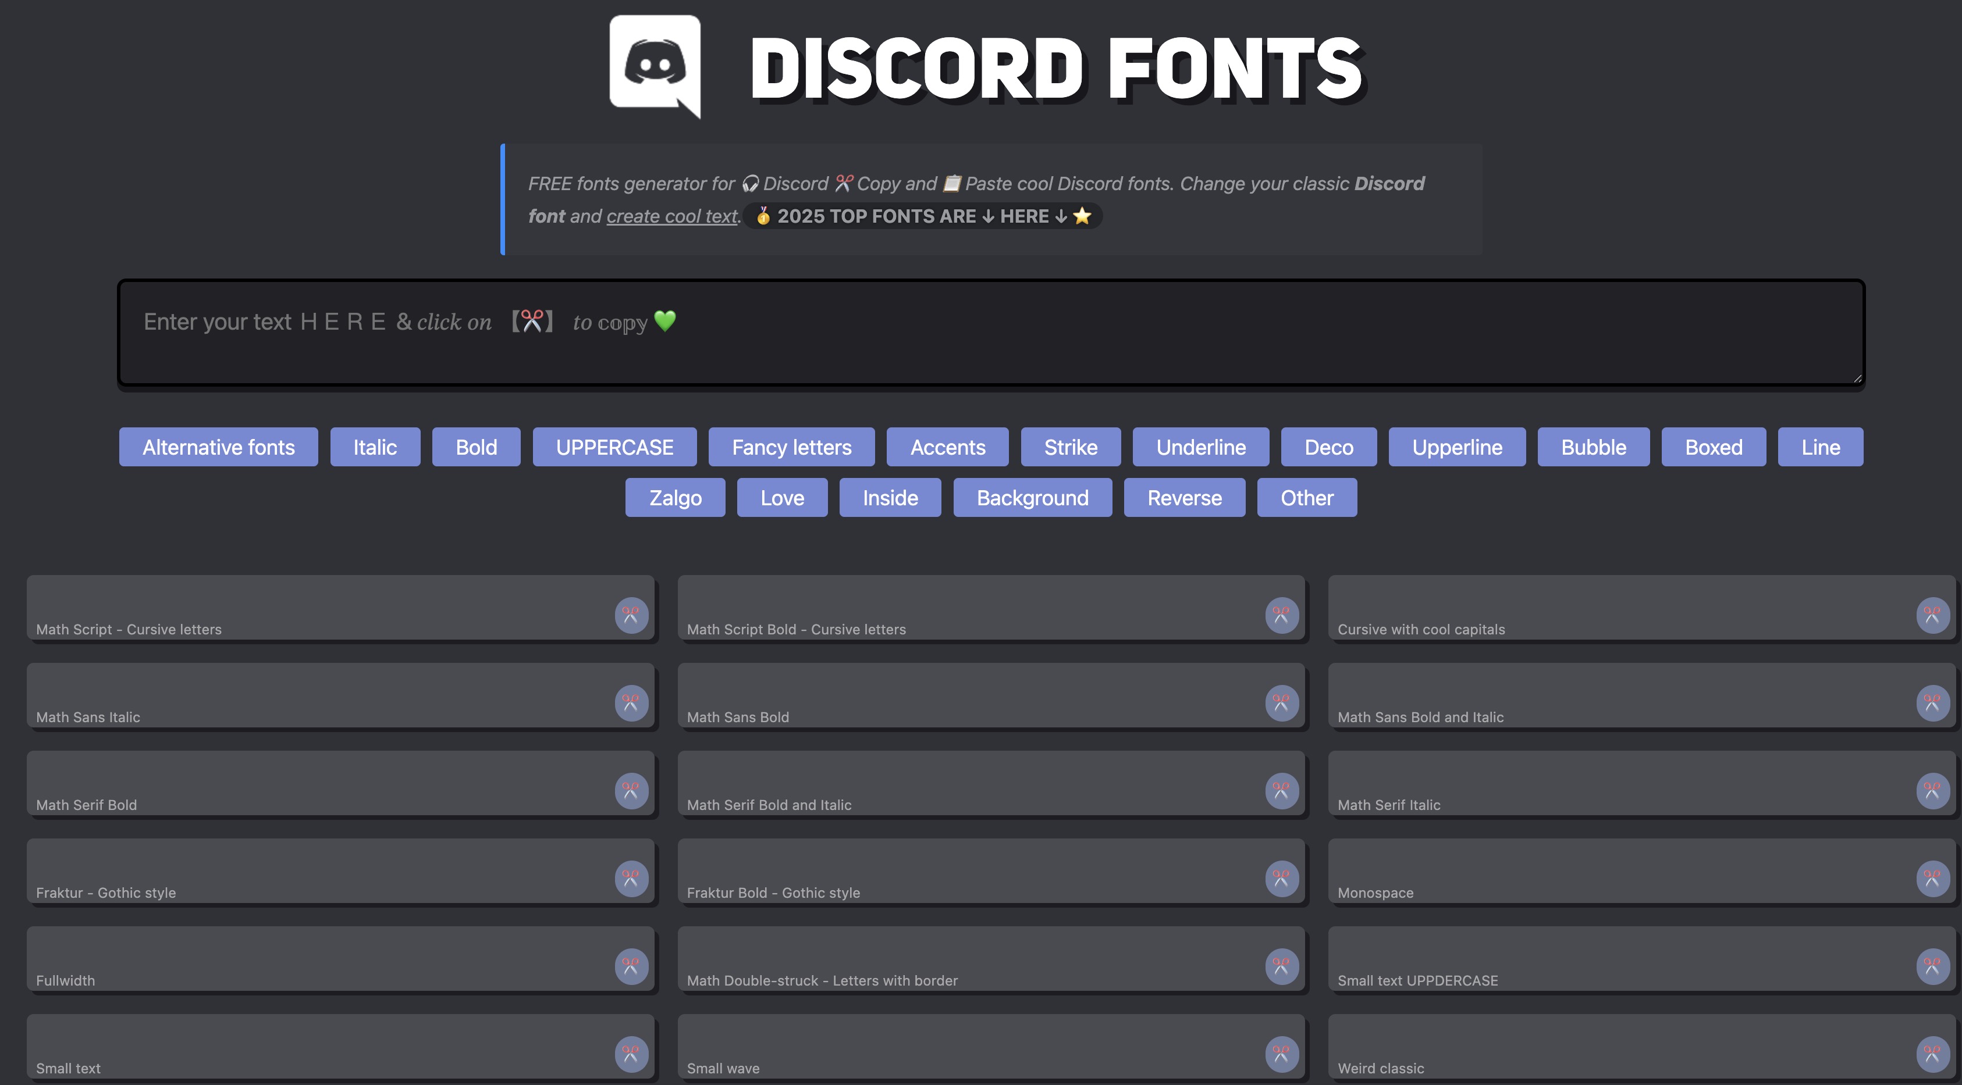Copy the Weird classic font text
The height and width of the screenshot is (1085, 1962).
[x=1932, y=1054]
